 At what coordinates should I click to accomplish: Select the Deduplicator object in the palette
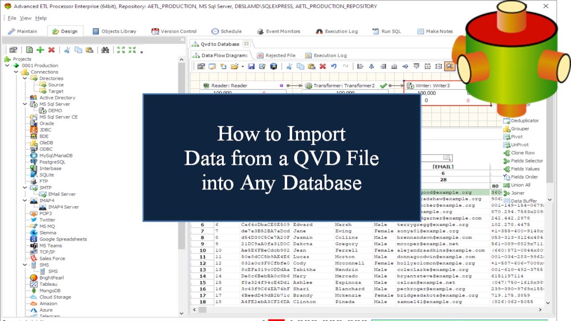tap(521, 121)
